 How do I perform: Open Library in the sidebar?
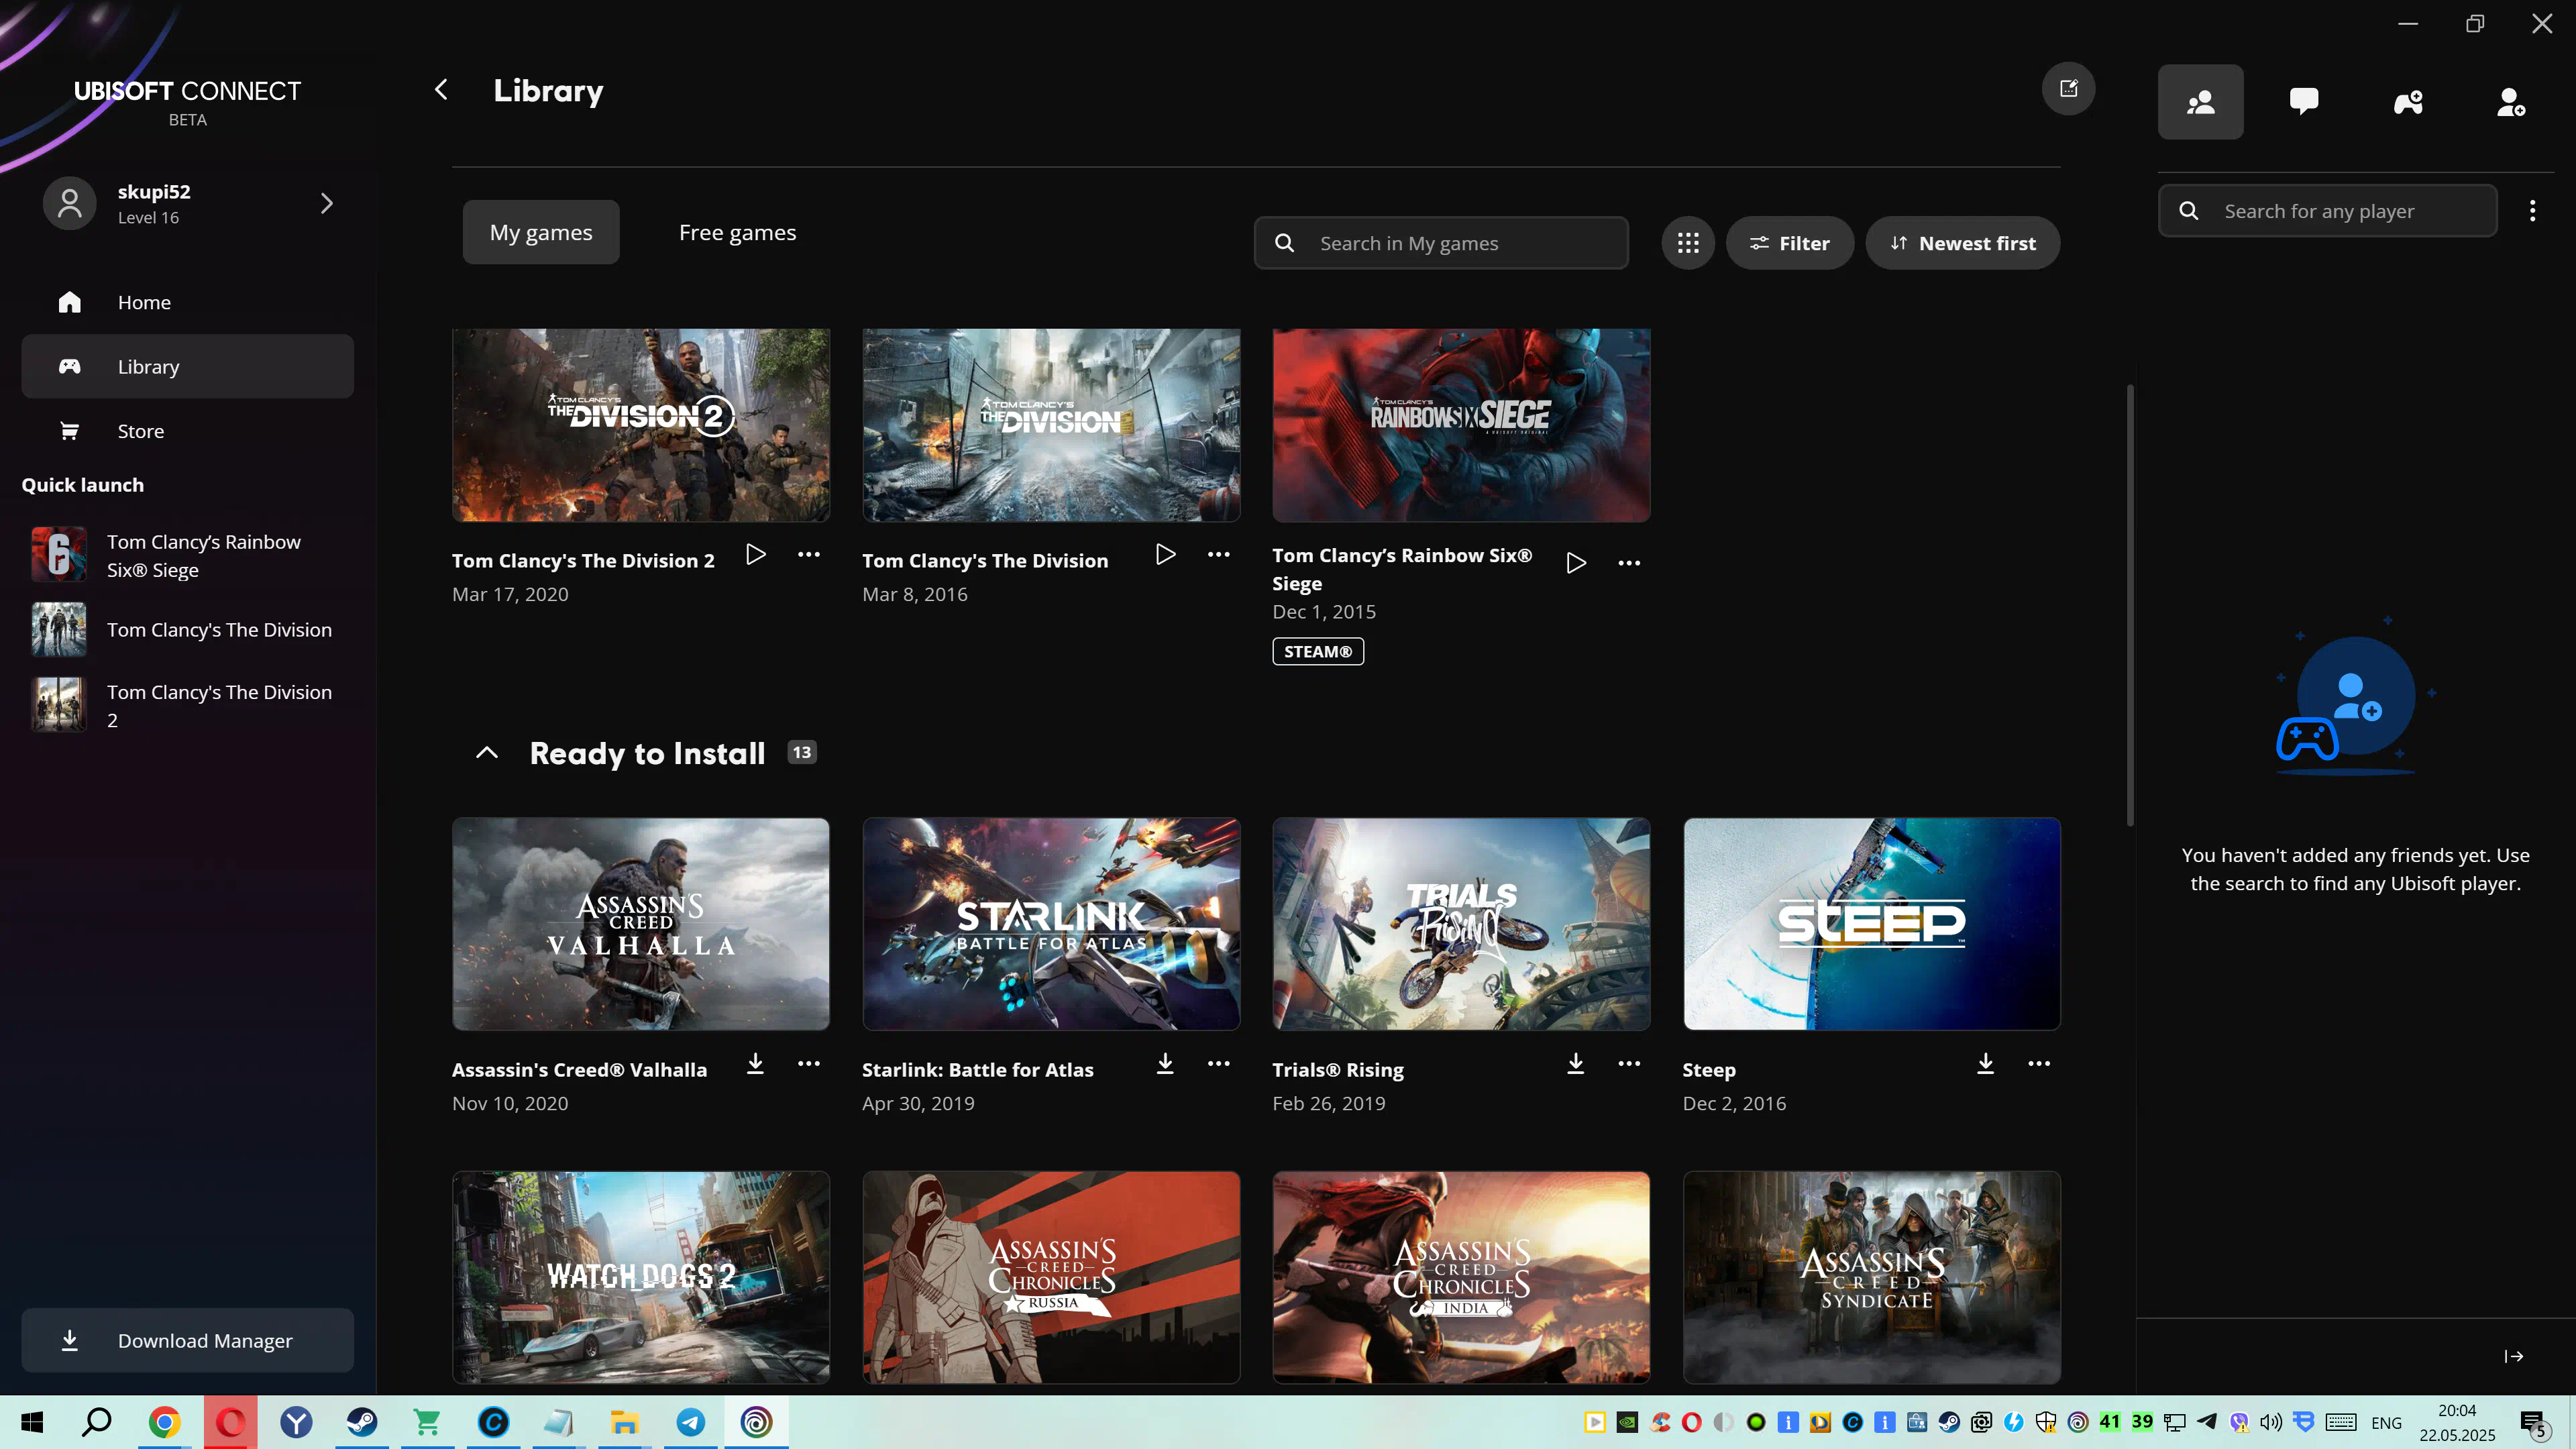coord(188,367)
